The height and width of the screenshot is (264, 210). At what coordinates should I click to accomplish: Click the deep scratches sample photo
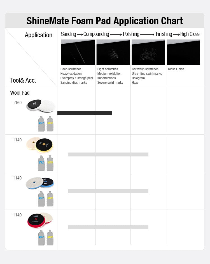point(78,52)
